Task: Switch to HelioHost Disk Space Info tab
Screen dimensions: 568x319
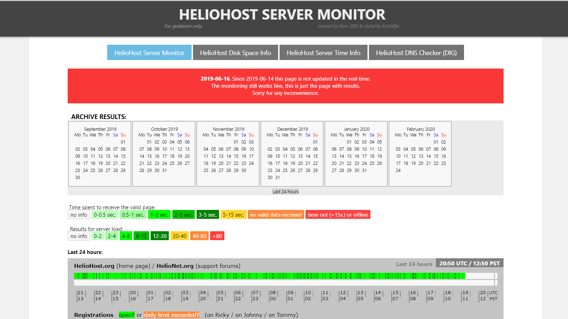Action: pos(235,53)
